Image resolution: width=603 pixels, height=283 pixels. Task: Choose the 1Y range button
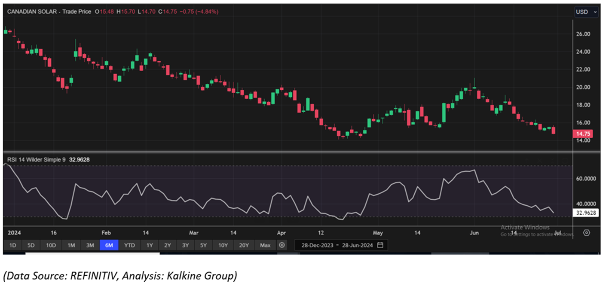pyautogui.click(x=150, y=245)
